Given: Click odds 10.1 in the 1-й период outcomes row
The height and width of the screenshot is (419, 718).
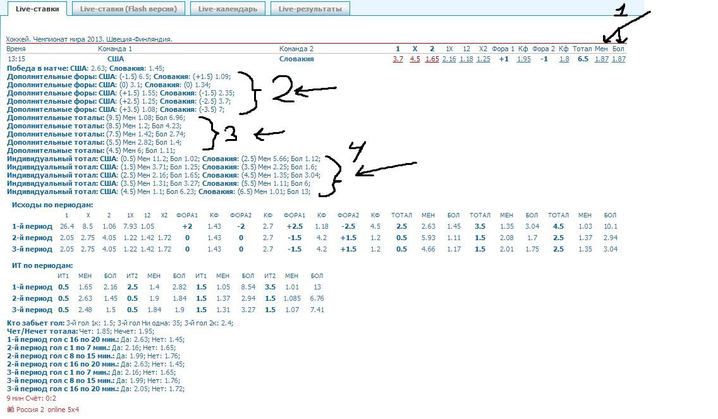Looking at the screenshot, I should point(611,226).
